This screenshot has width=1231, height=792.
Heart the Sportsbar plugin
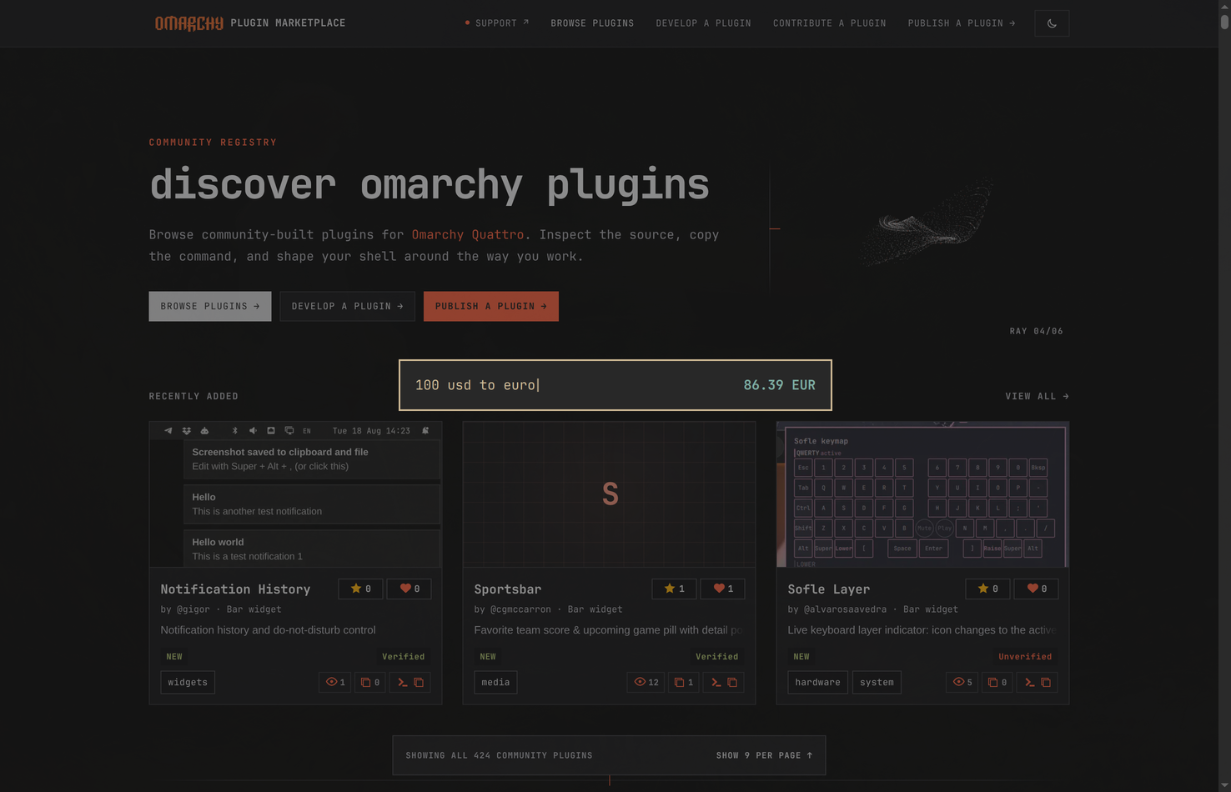tap(722, 589)
